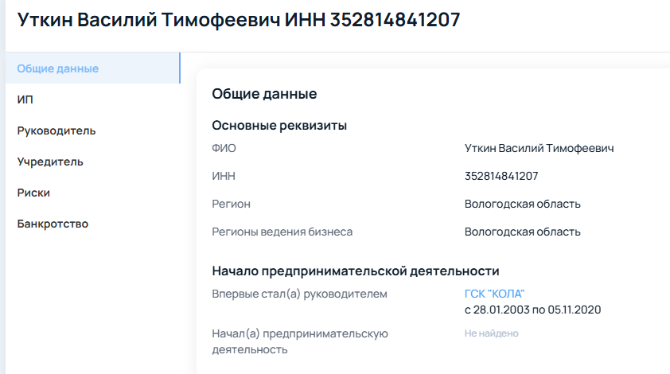Viewport: 670px width, 374px height.
Task: Click the "Регионы ведения бизнеса" row value
Action: click(522, 232)
